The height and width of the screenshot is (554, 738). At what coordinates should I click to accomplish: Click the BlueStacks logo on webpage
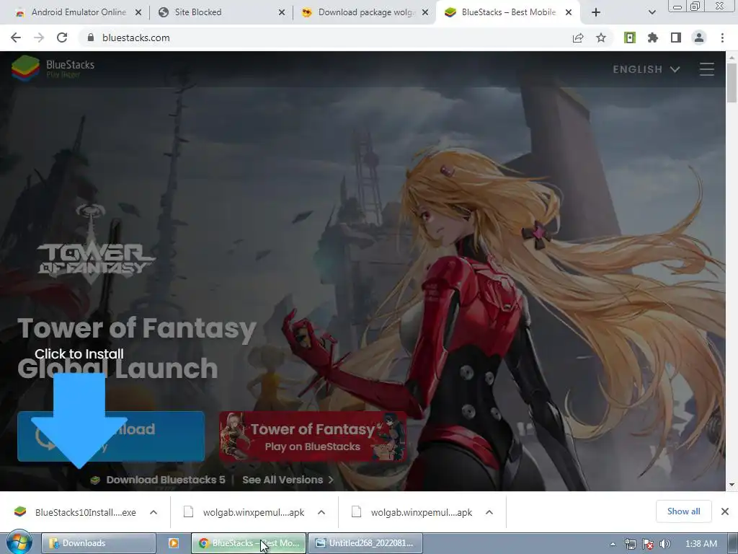click(53, 69)
